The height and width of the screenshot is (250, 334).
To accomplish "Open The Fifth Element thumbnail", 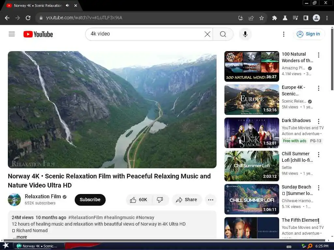I will tap(252, 228).
